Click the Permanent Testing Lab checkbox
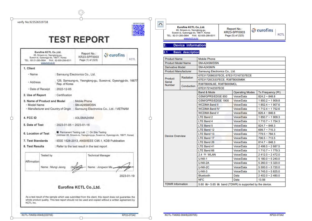 (58, 132)
